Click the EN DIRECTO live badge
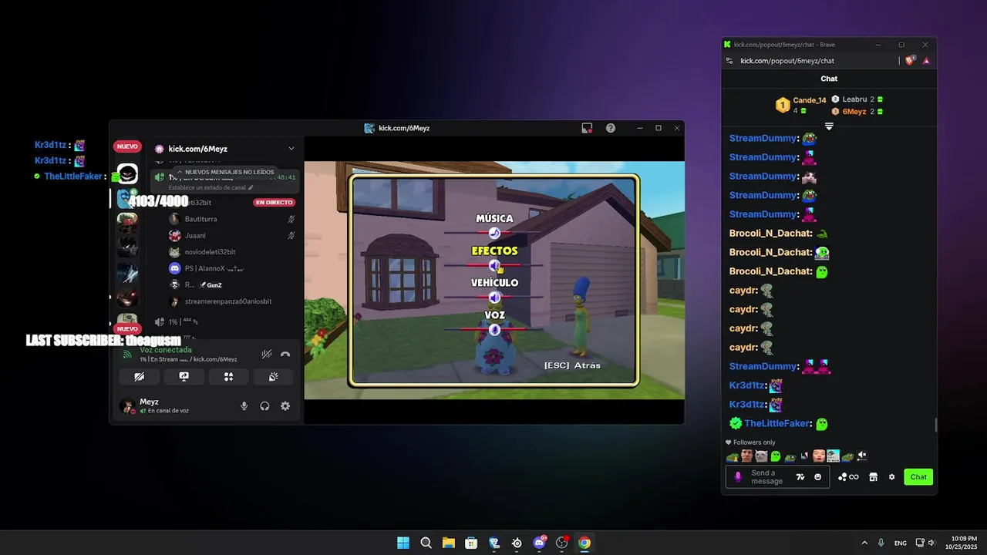Viewport: 987px width, 555px height. click(275, 203)
